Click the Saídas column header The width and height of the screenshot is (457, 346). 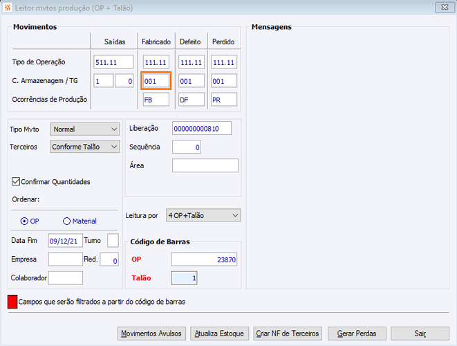115,42
